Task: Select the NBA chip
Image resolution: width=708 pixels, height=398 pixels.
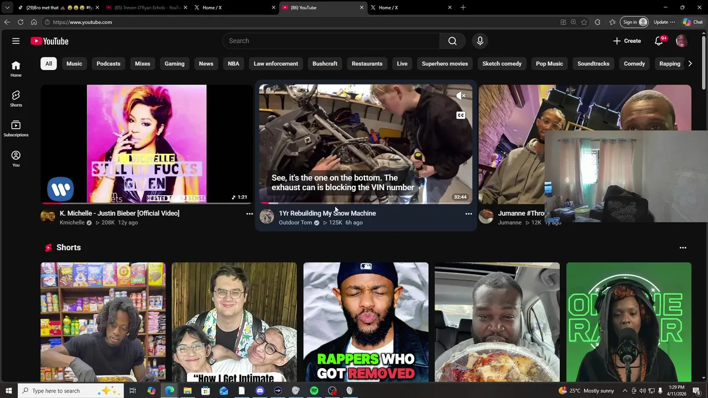Action: (x=233, y=64)
